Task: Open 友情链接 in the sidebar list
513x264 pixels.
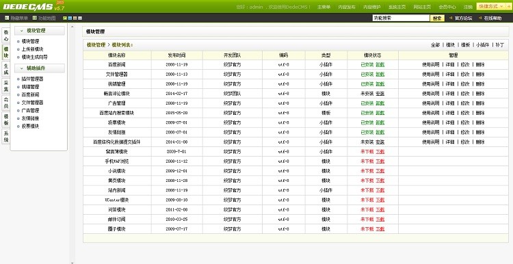Action: (30, 118)
